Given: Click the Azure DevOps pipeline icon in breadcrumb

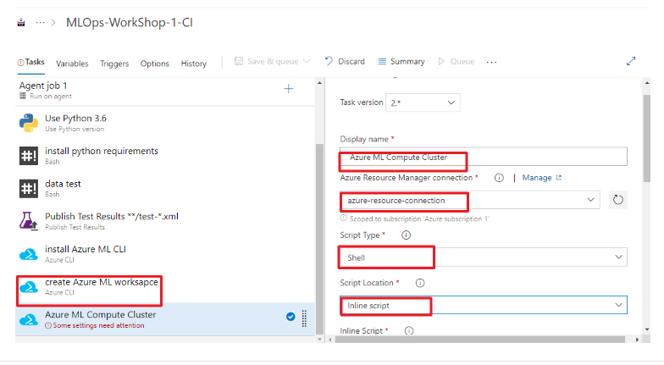Looking at the screenshot, I should (20, 22).
